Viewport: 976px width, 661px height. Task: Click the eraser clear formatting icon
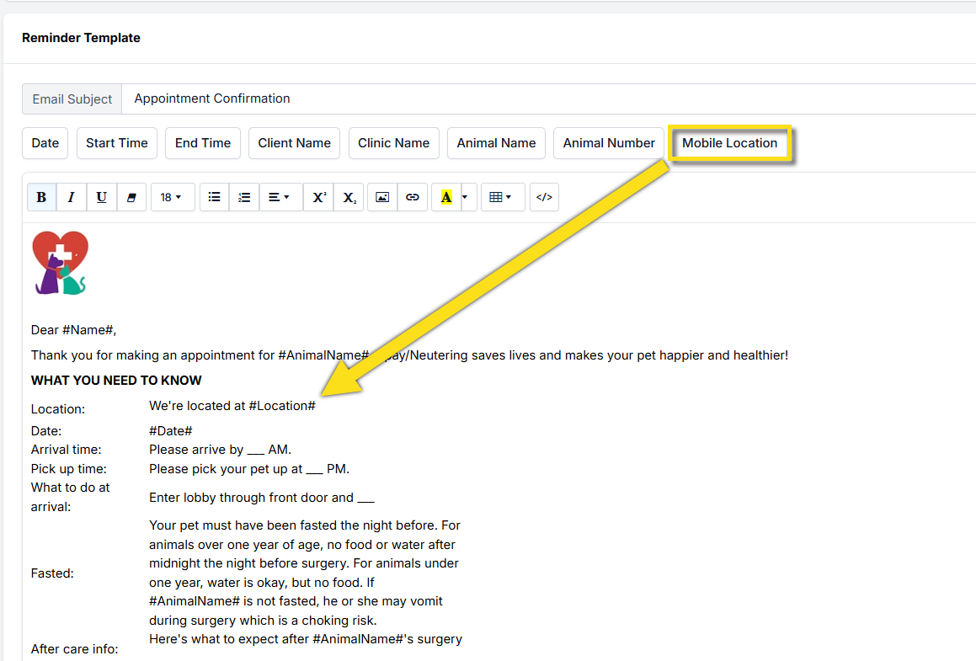point(131,197)
